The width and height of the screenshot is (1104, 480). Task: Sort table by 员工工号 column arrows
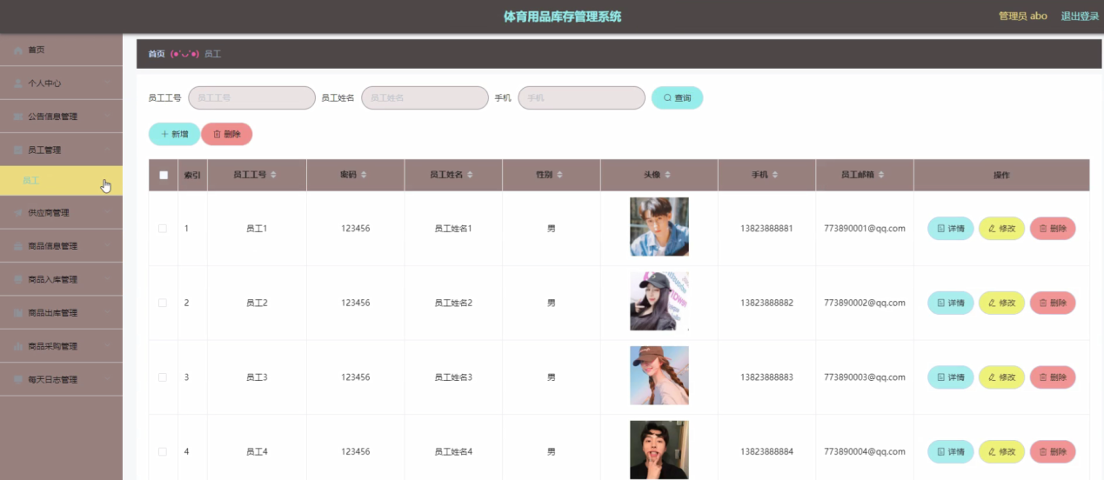(274, 175)
